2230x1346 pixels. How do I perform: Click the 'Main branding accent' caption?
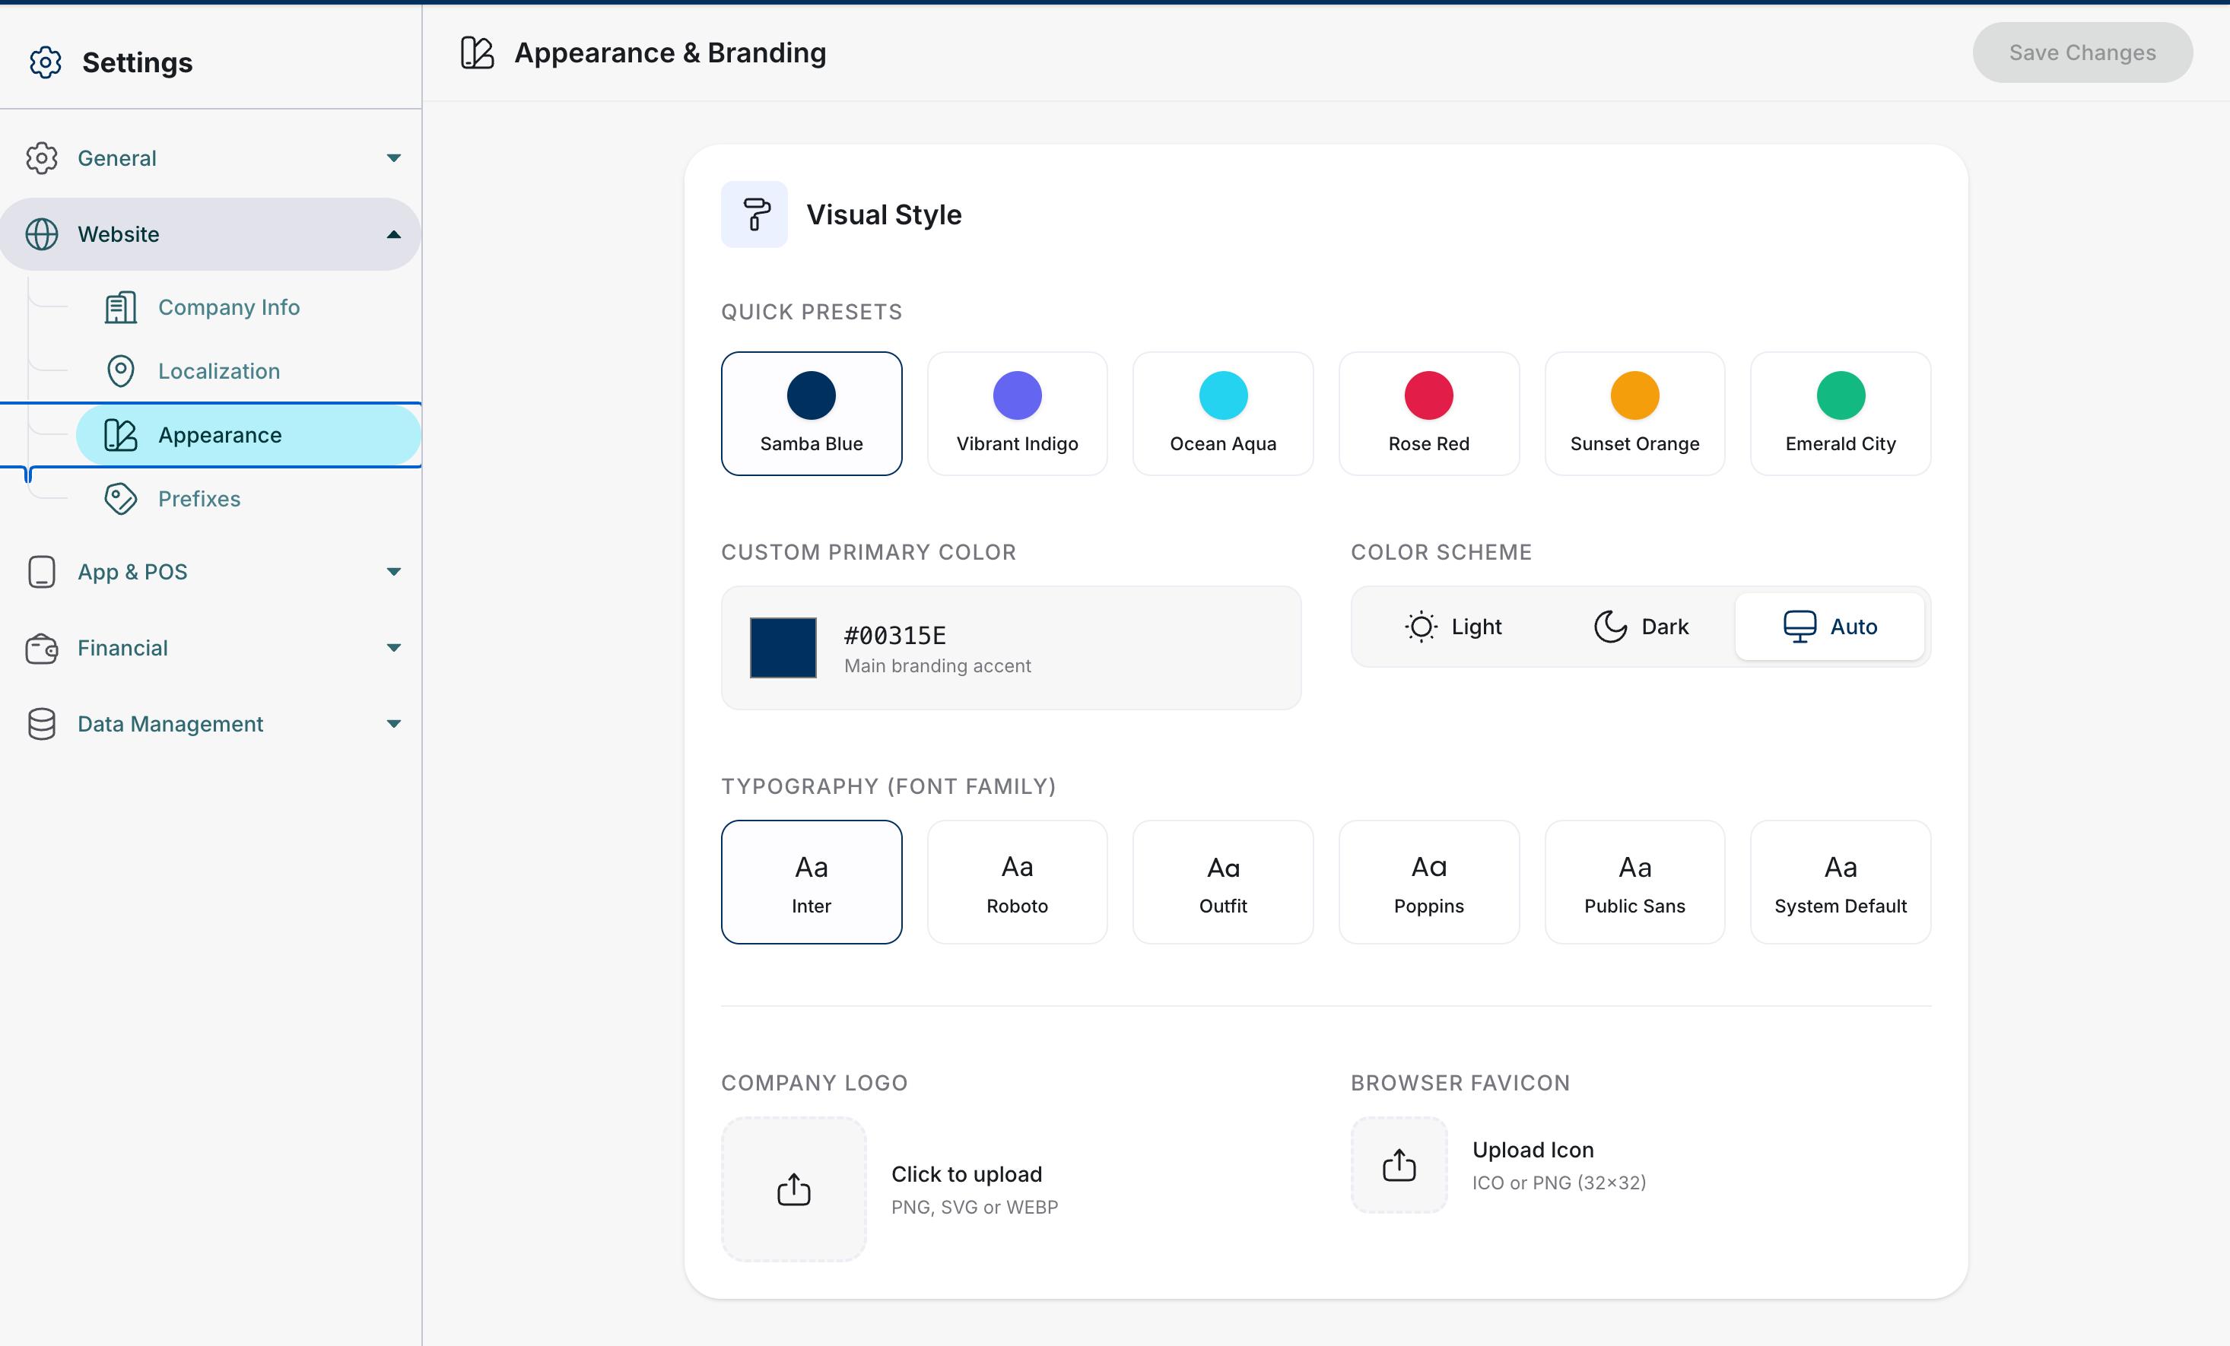(938, 666)
